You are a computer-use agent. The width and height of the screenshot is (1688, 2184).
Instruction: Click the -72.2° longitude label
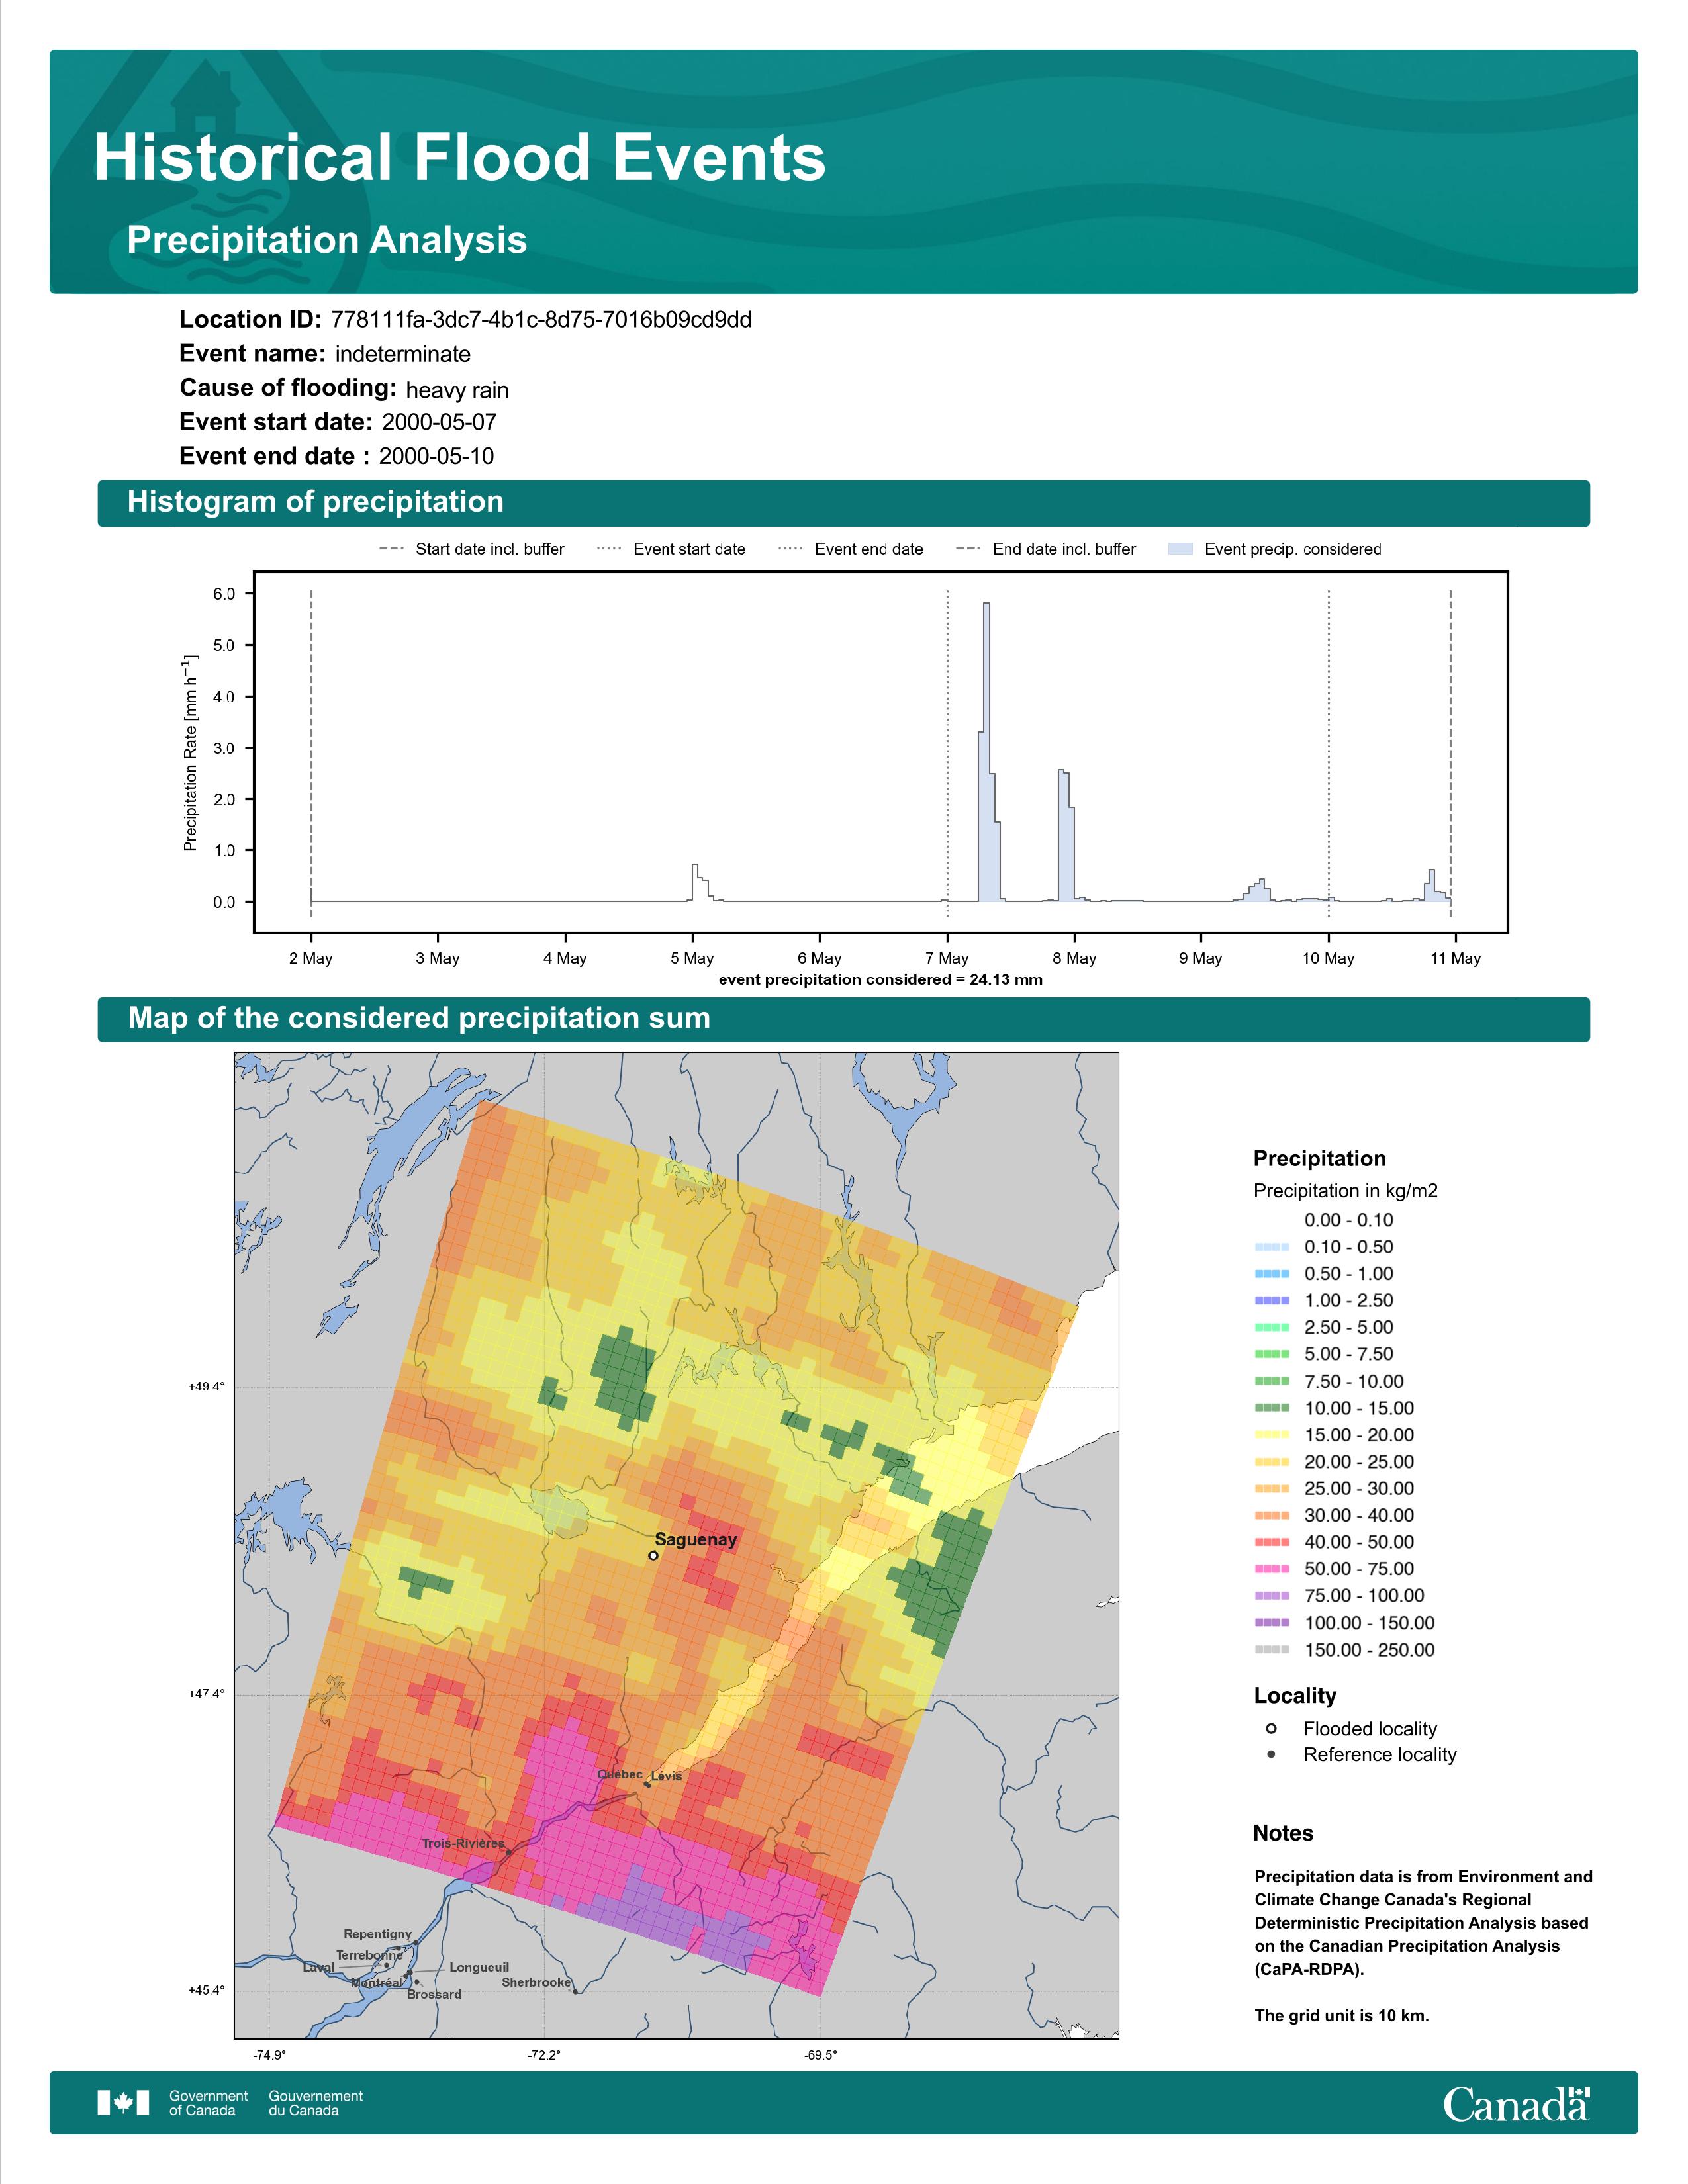(545, 2055)
